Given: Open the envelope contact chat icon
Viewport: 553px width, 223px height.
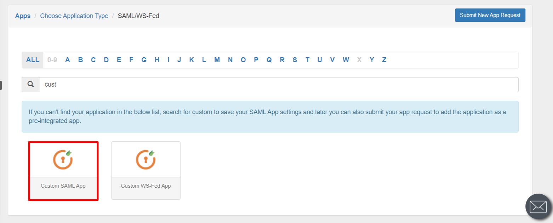Looking at the screenshot, I should pos(538,207).
